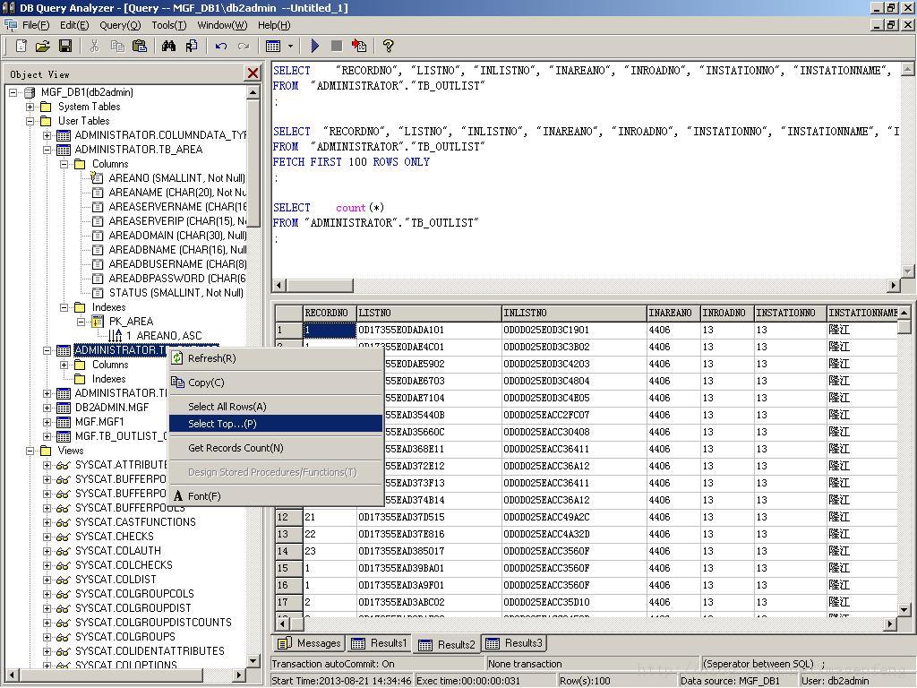Click the application icon left of the File menu
This screenshot has height=688, width=917.
[x=11, y=25]
